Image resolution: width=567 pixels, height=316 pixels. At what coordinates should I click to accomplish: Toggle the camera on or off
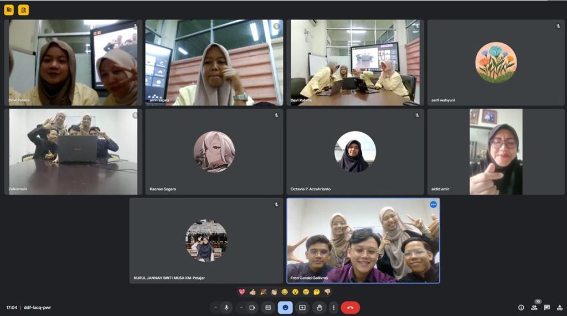pyautogui.click(x=252, y=307)
